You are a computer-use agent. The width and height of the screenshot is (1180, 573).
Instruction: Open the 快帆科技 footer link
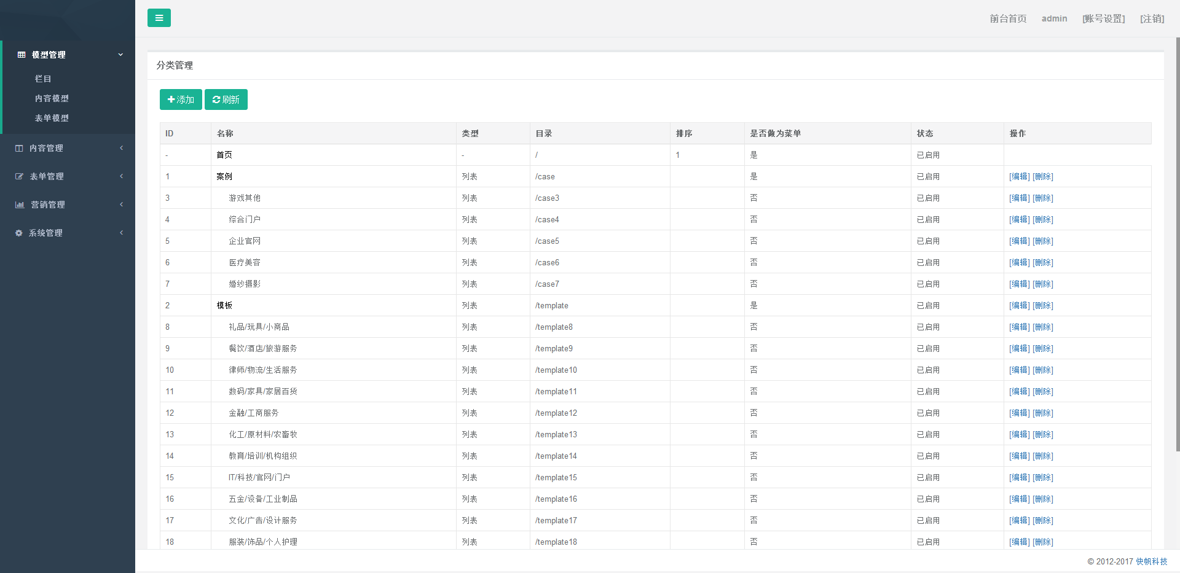1151,561
